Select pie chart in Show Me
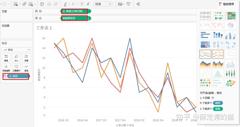The width and height of the screenshot is (240, 127). (230, 25)
